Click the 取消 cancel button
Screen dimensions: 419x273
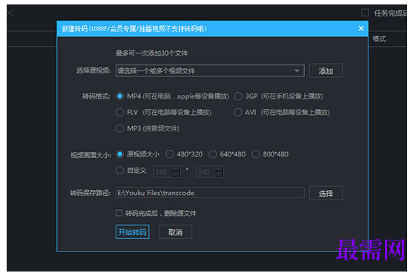[175, 231]
